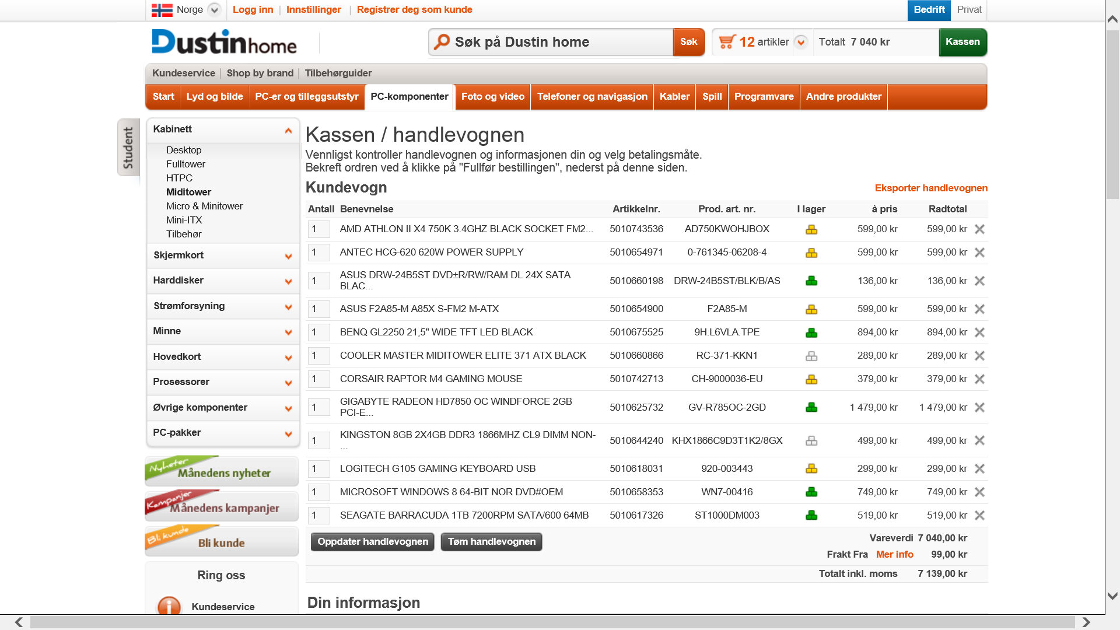Open the Mer info shipping link
The image size is (1120, 630).
894,554
